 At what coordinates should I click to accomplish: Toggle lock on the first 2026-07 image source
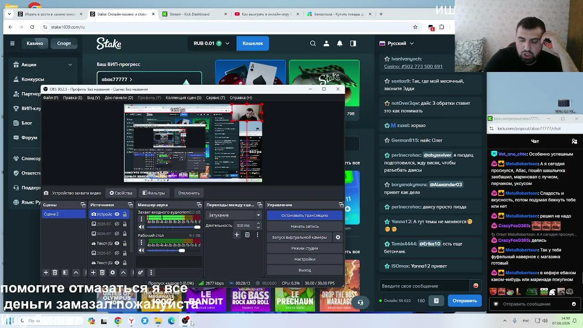tap(124, 224)
